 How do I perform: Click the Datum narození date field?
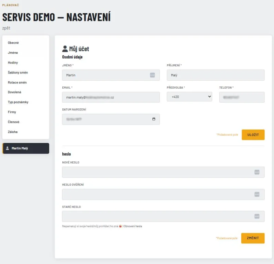pyautogui.click(x=111, y=119)
